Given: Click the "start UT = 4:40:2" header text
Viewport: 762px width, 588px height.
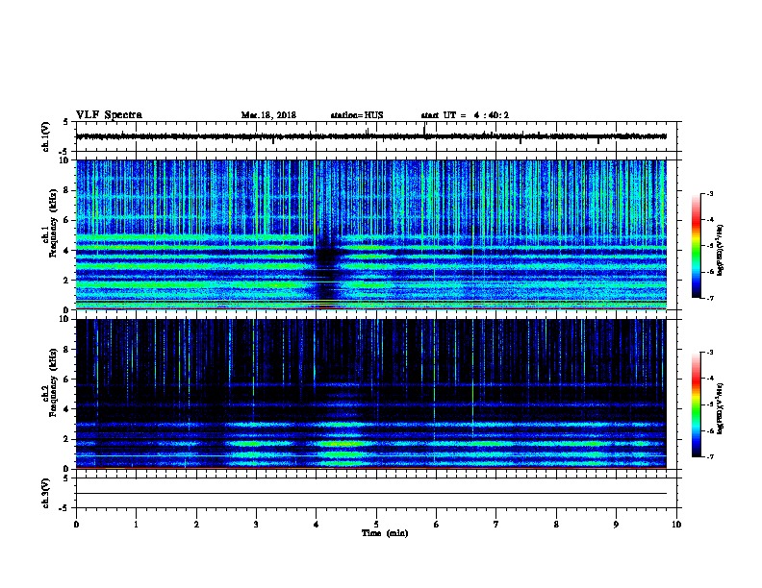Looking at the screenshot, I should tap(465, 115).
